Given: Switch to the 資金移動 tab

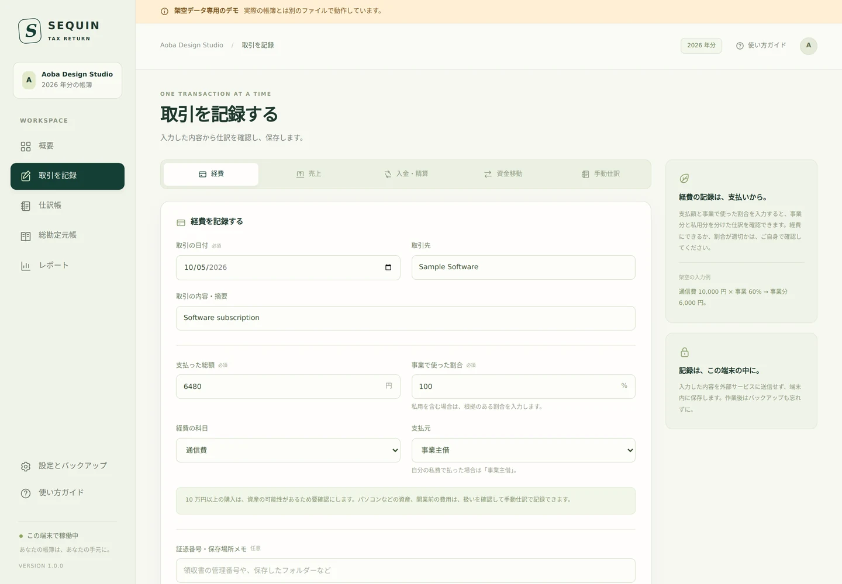Looking at the screenshot, I should (503, 174).
